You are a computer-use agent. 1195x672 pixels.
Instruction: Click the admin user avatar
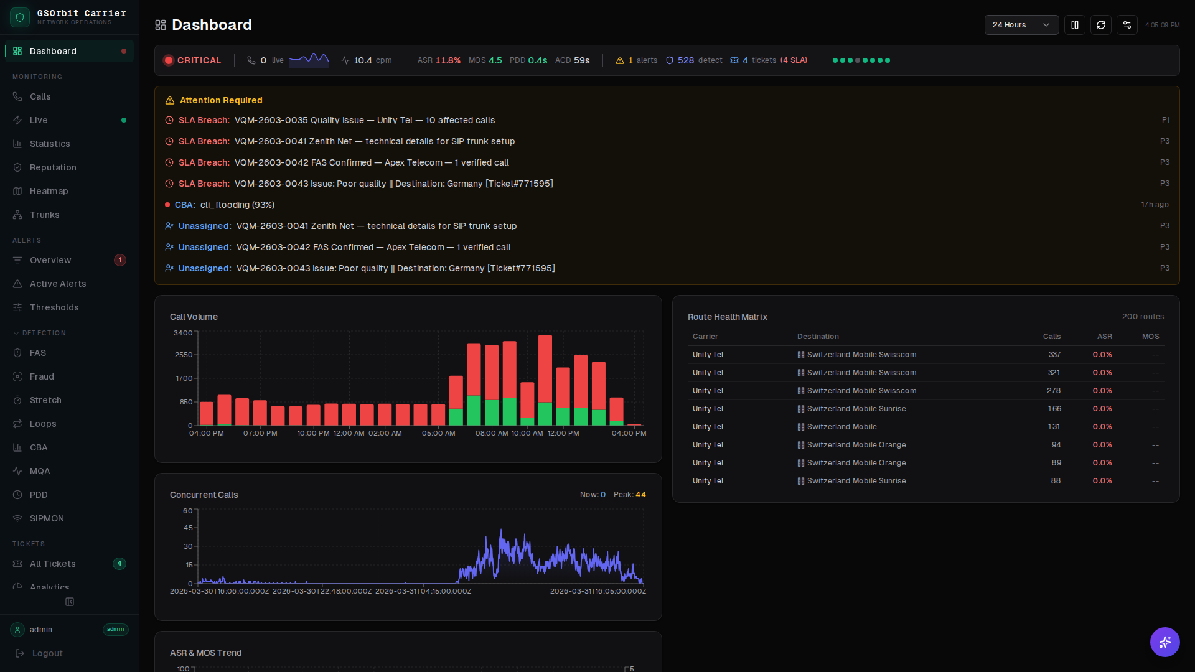pos(17,630)
